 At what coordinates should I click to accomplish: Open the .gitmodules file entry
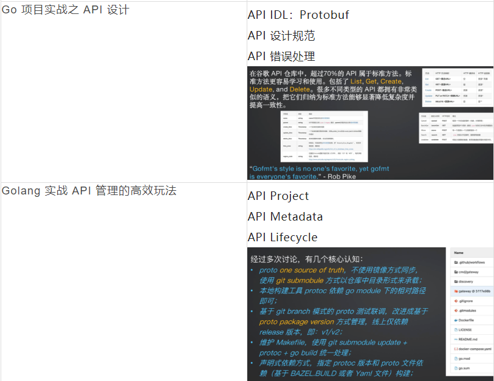pos(470,311)
